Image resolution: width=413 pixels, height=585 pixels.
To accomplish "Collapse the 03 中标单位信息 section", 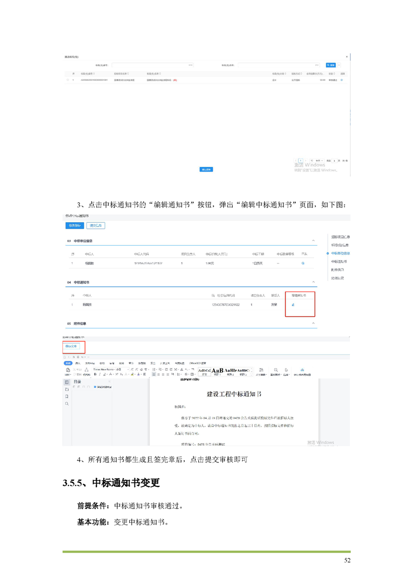I will point(314,240).
